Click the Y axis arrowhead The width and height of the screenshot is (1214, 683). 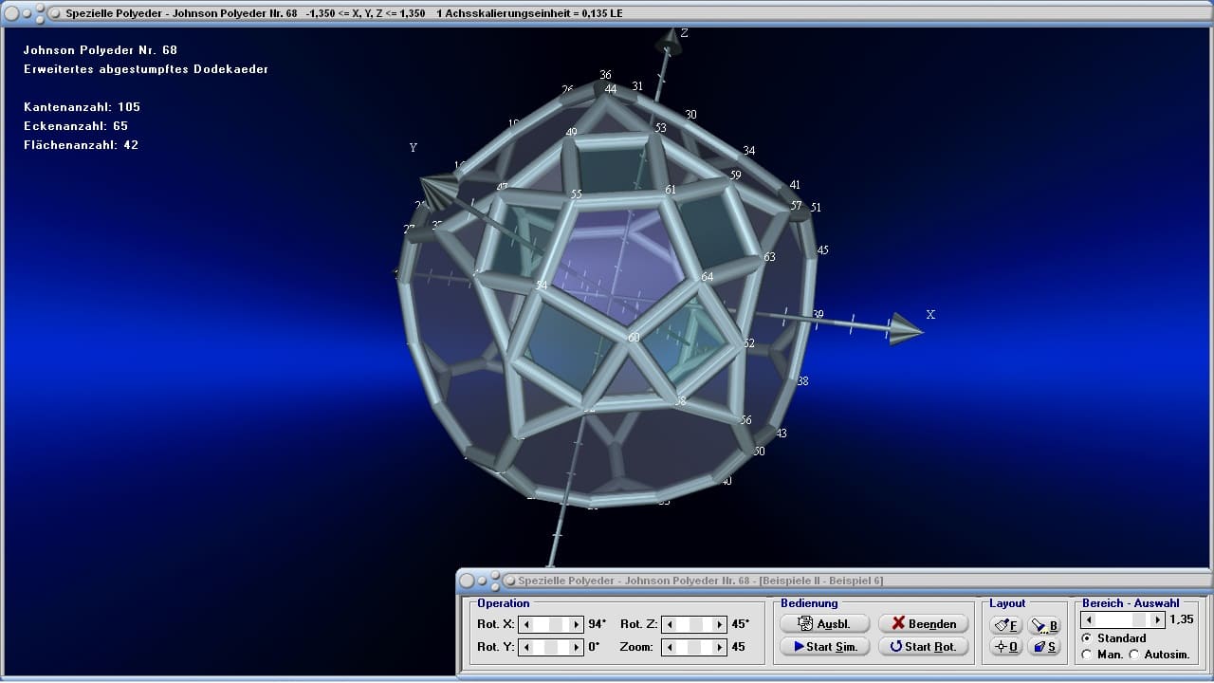[x=437, y=191]
